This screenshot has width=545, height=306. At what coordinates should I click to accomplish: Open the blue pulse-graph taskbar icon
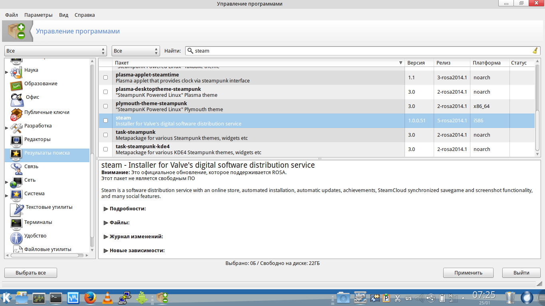coord(73,298)
